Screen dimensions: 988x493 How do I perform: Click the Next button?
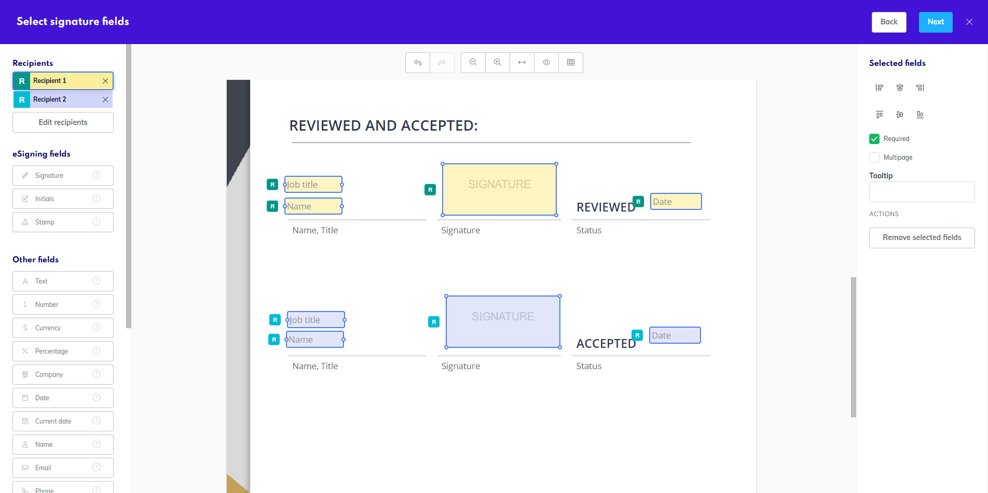click(935, 22)
